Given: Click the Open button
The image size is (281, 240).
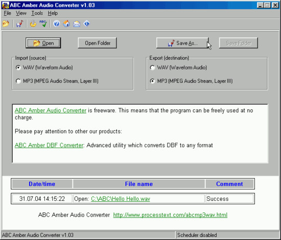Looking at the screenshot, I should tap(43, 43).
